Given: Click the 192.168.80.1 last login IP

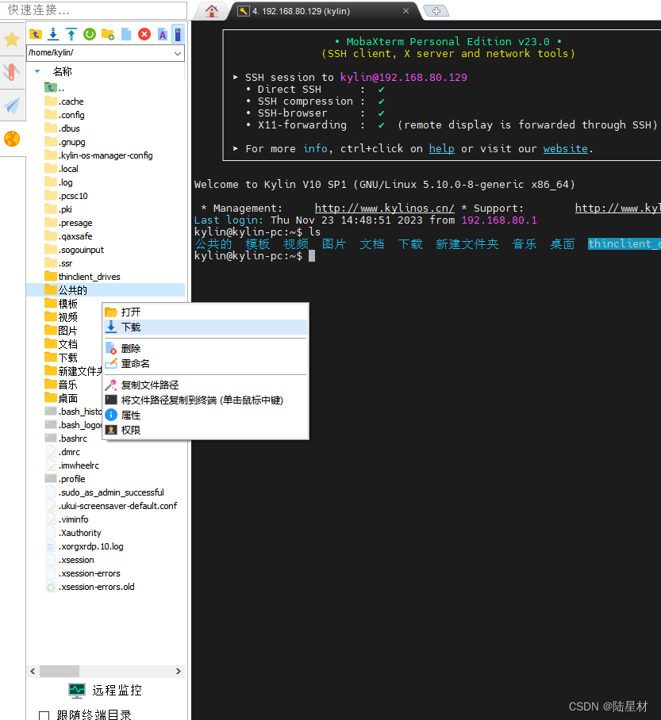Looking at the screenshot, I should pos(499,220).
